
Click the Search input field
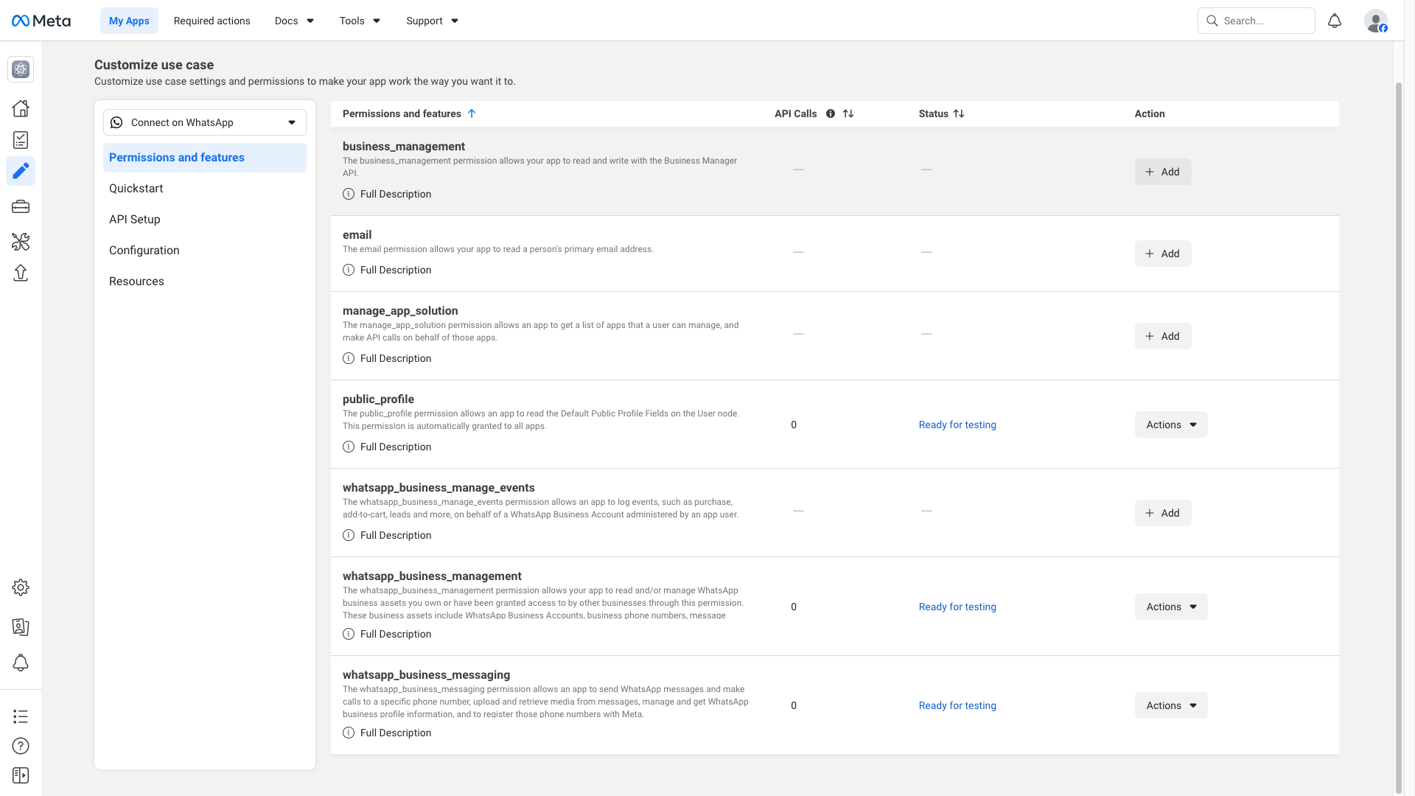click(x=1257, y=21)
